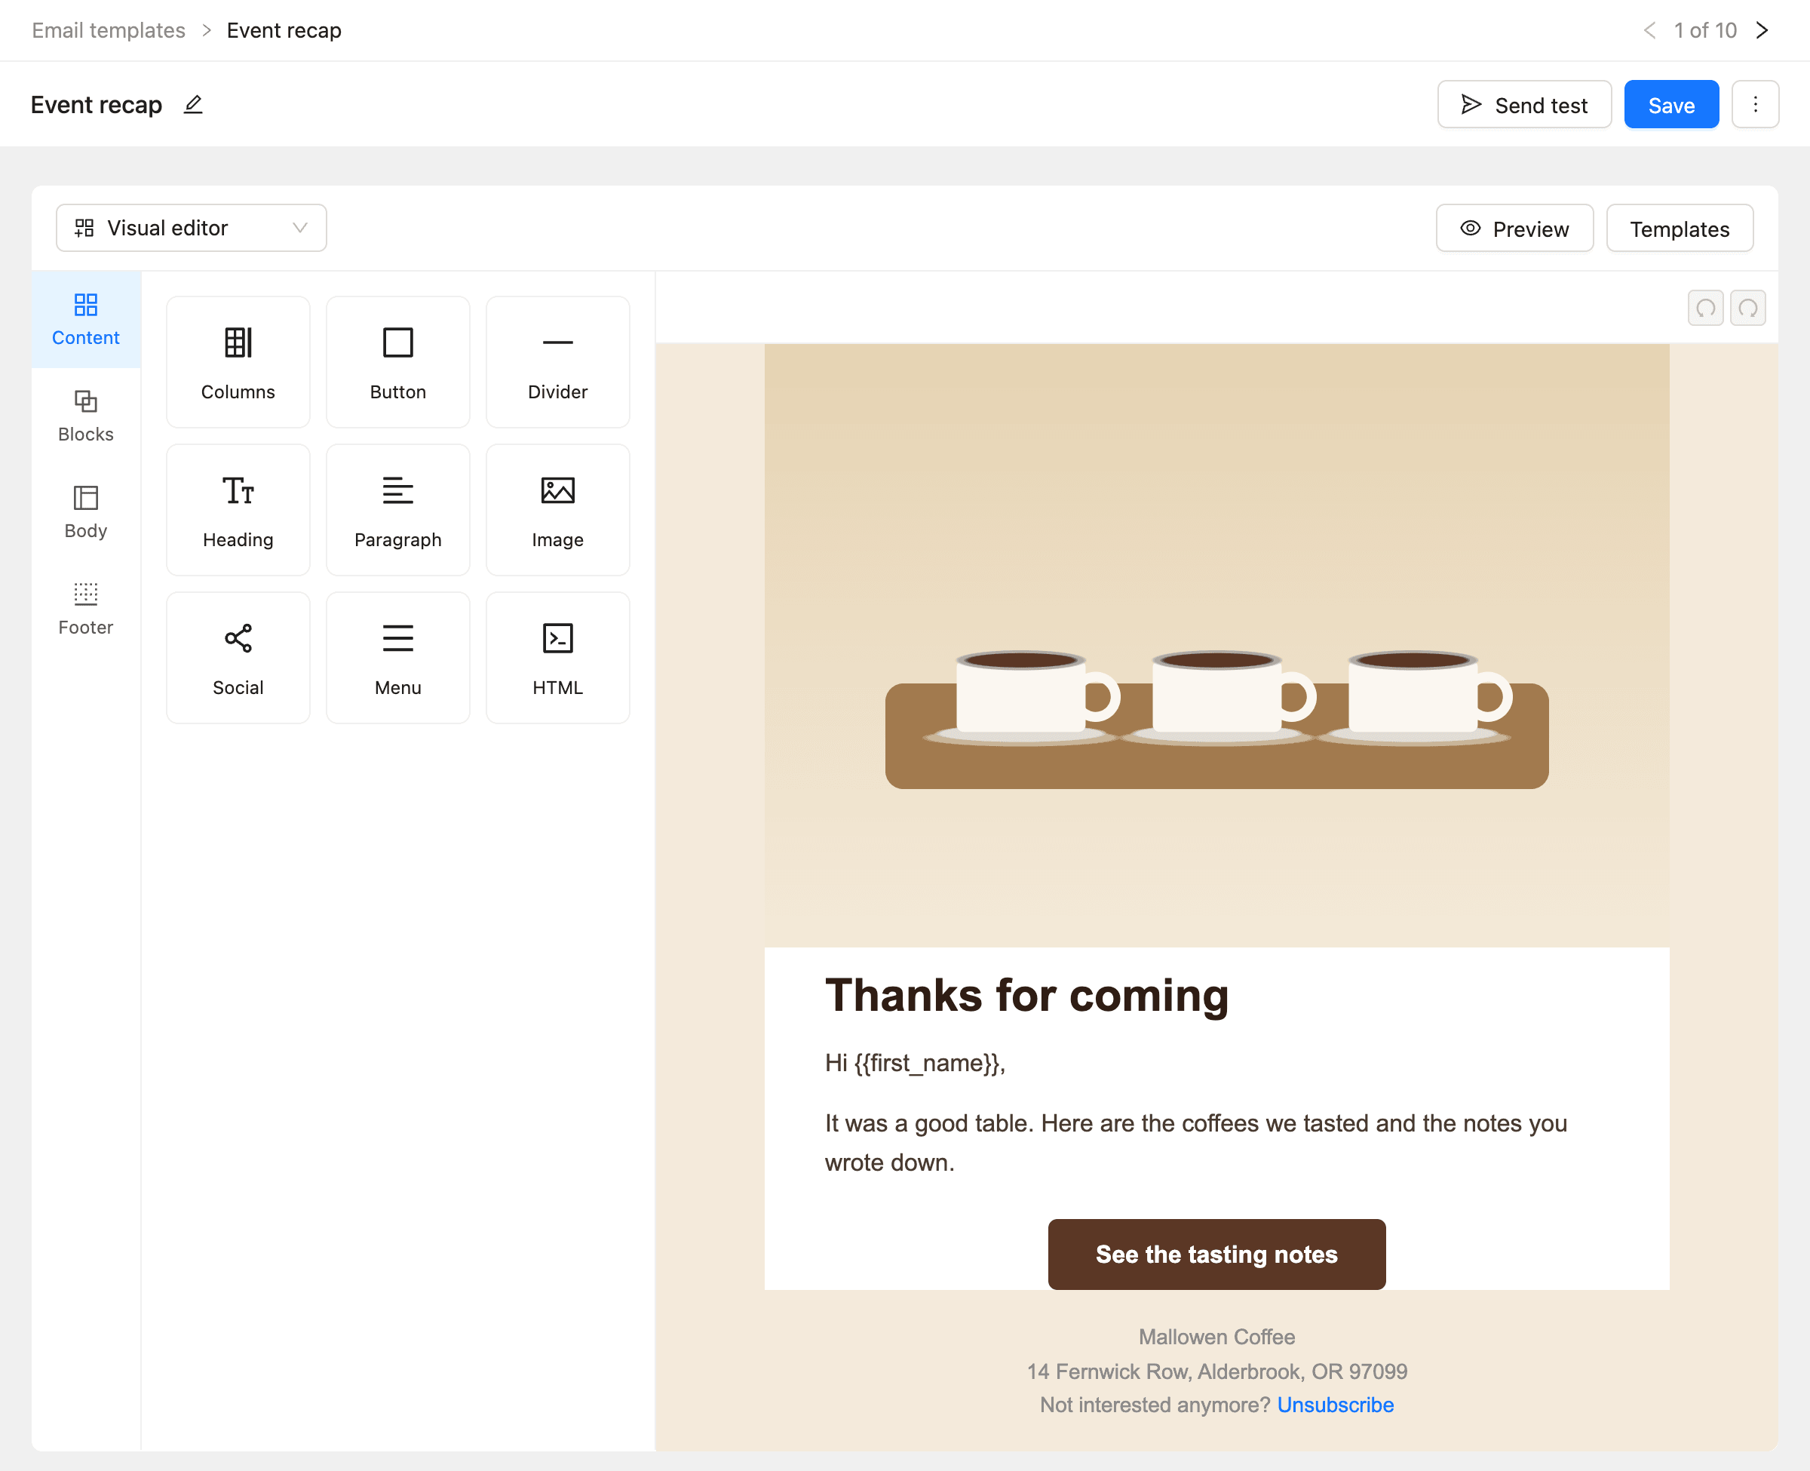Click the 14 Fernwick Row address line

coord(1216,1371)
